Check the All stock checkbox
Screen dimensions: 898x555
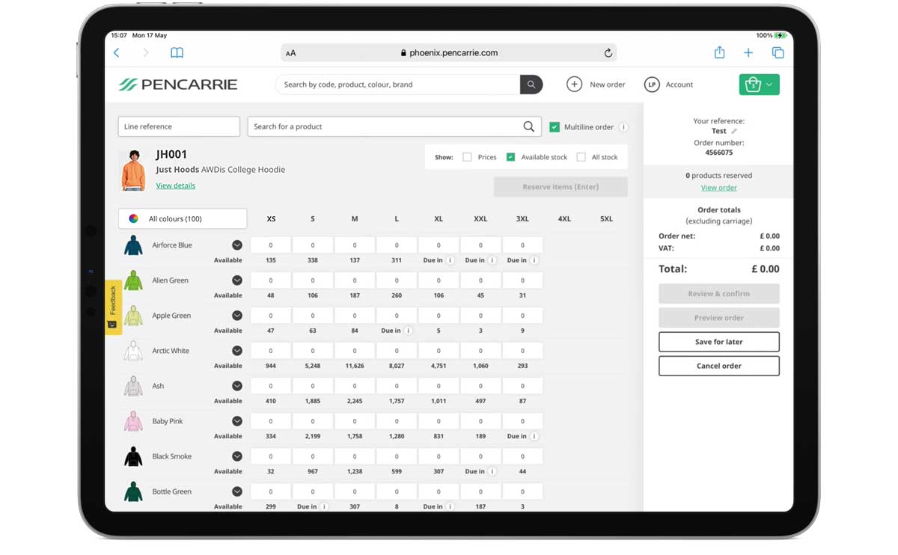(581, 157)
